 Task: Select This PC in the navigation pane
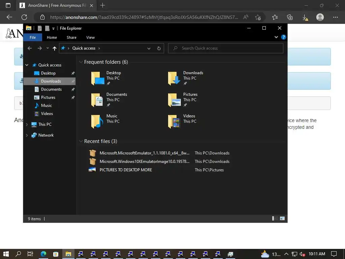pos(45,124)
